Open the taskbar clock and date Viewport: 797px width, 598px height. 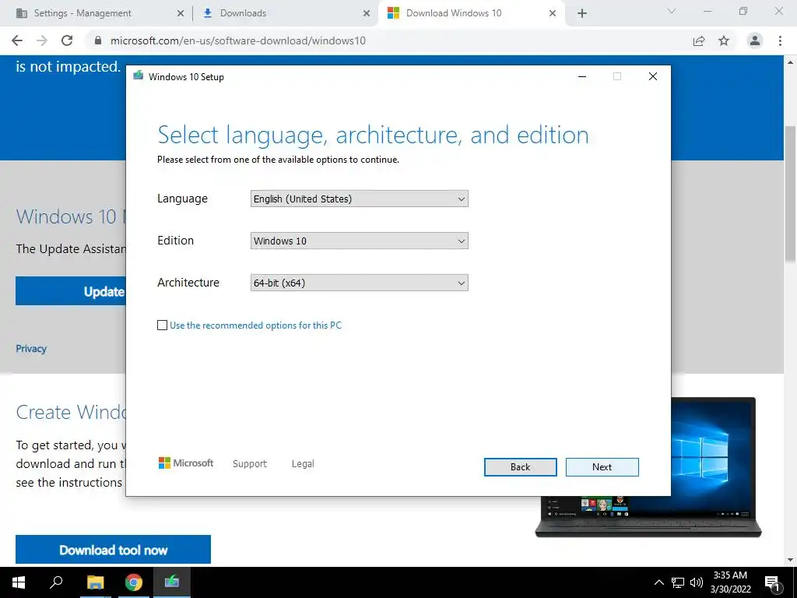pyautogui.click(x=730, y=582)
